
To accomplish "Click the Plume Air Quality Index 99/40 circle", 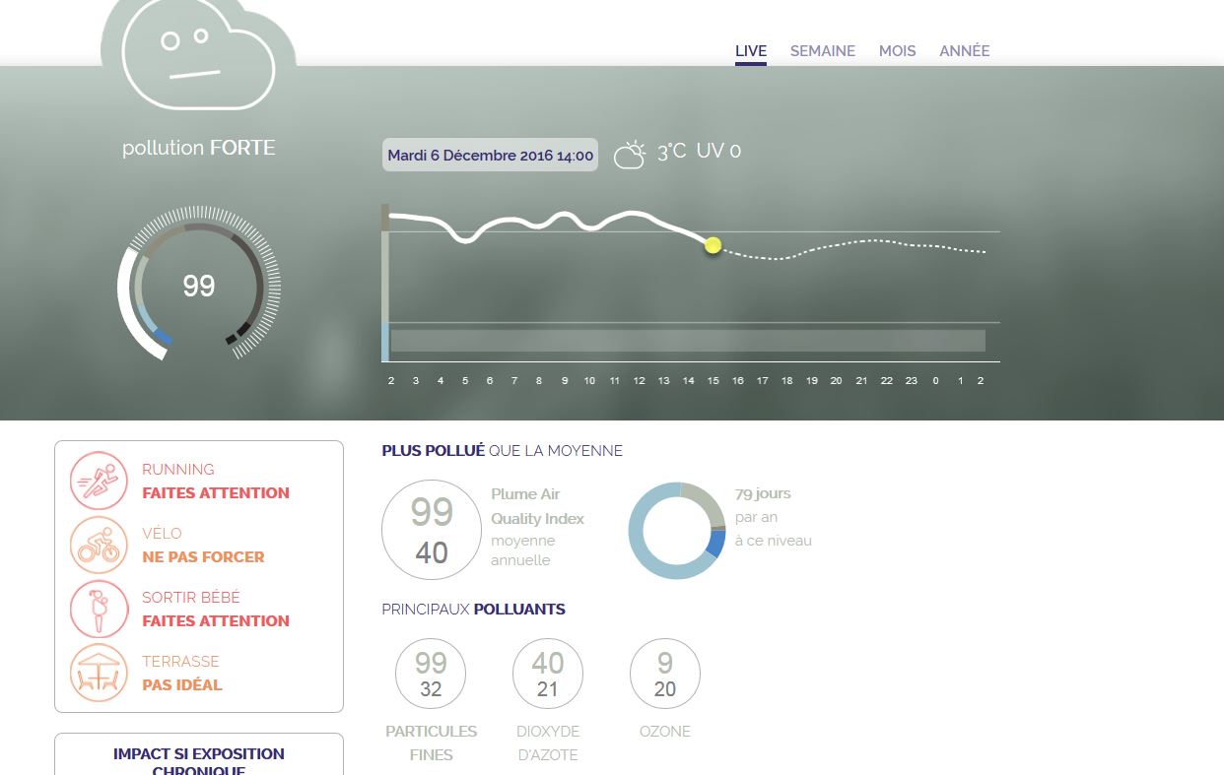I will [x=432, y=530].
